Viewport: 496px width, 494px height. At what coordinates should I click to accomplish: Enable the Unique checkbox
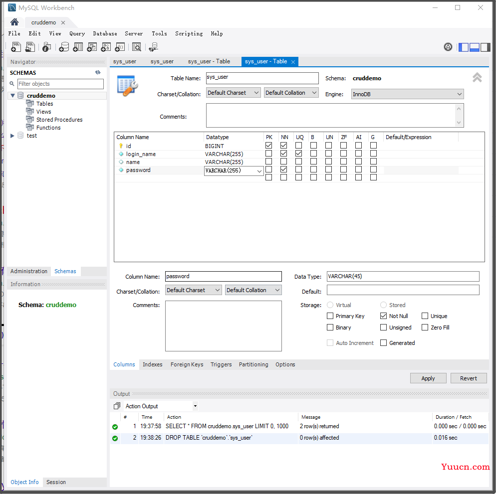pos(425,316)
